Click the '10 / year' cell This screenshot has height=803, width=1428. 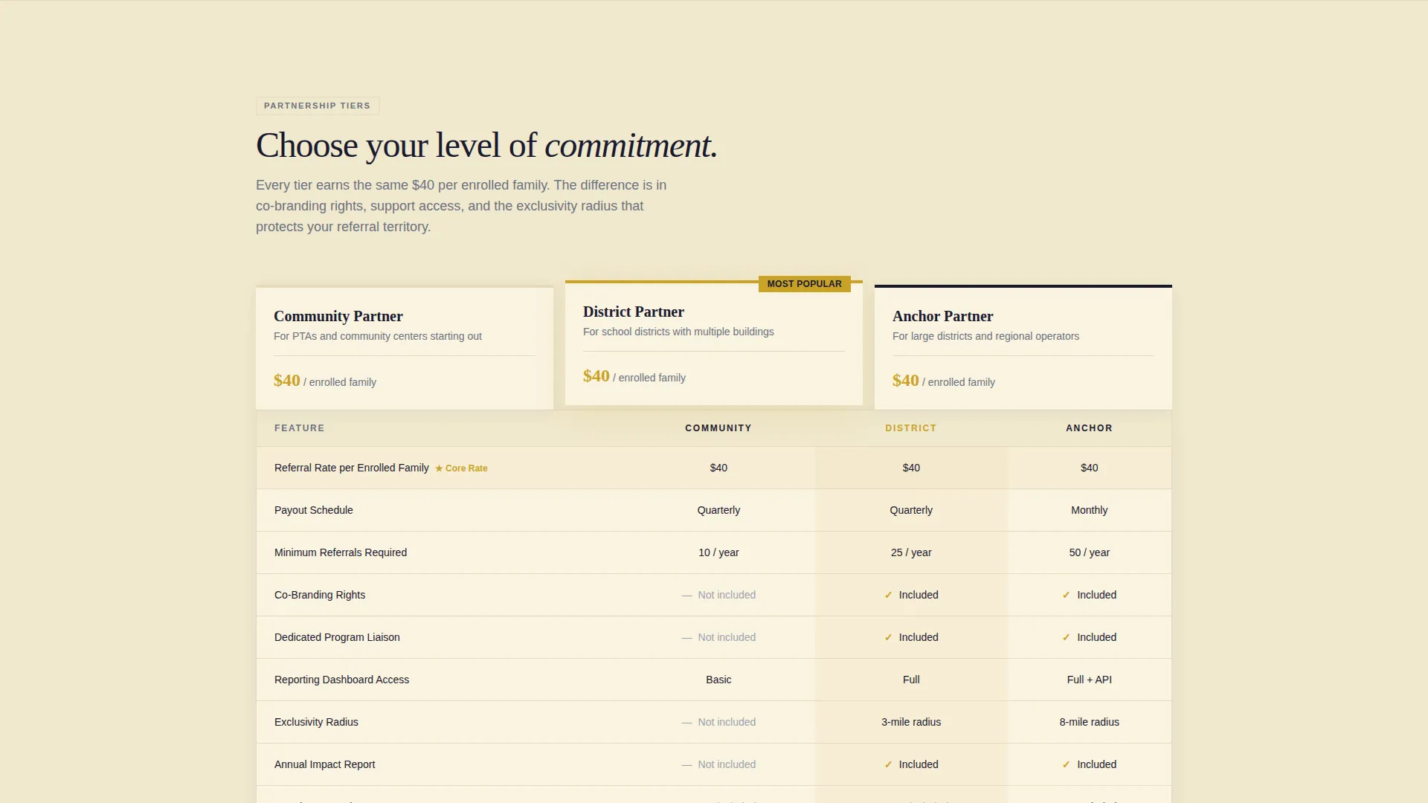tap(718, 552)
